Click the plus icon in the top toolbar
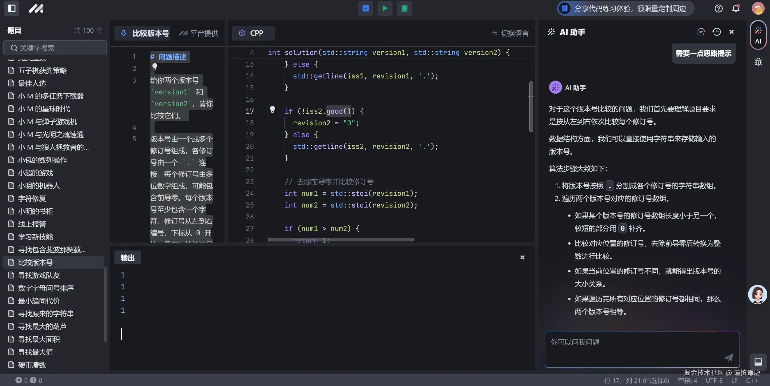 [365, 8]
